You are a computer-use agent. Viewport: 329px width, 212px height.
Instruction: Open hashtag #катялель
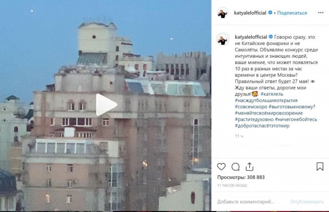coord(272,94)
